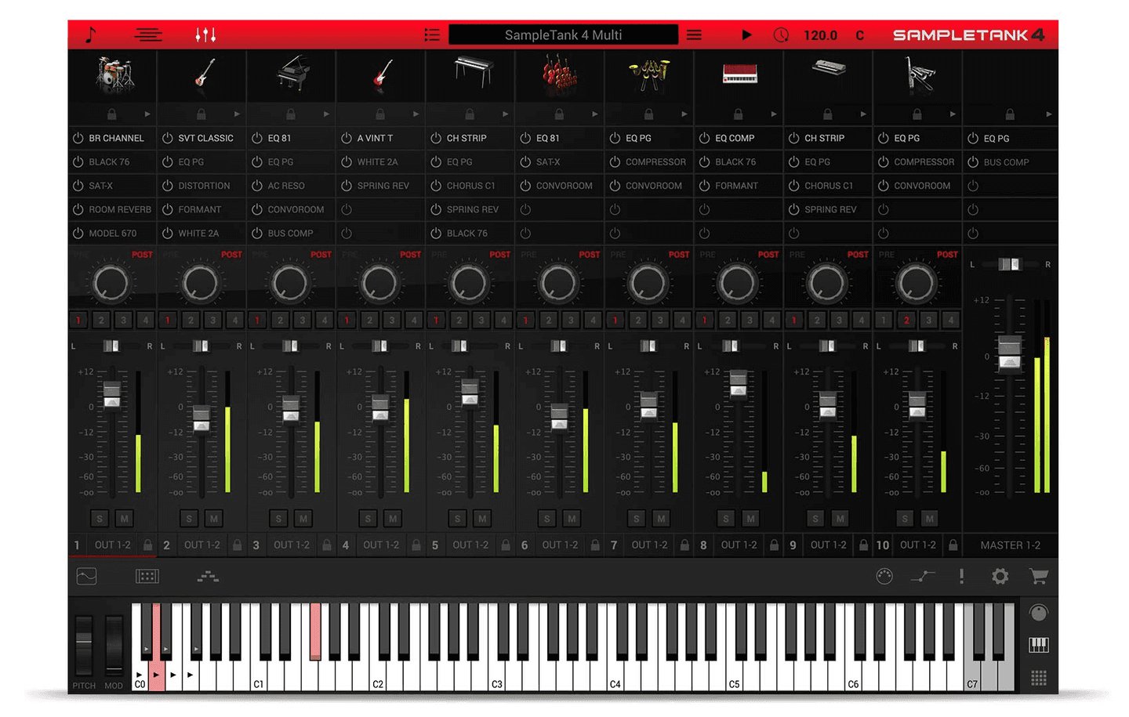1129x717 pixels.
Task: Expand the arrow under the bass guitar
Action: (x=236, y=114)
